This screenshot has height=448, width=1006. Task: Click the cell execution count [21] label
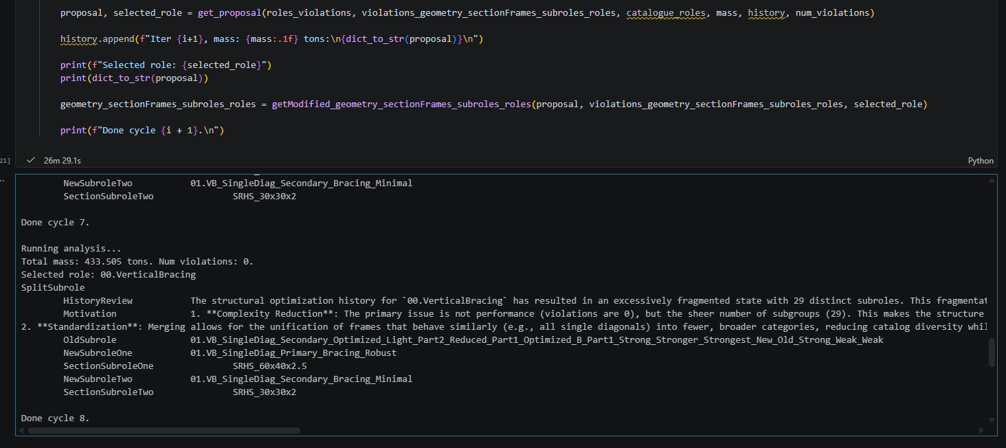(5, 161)
